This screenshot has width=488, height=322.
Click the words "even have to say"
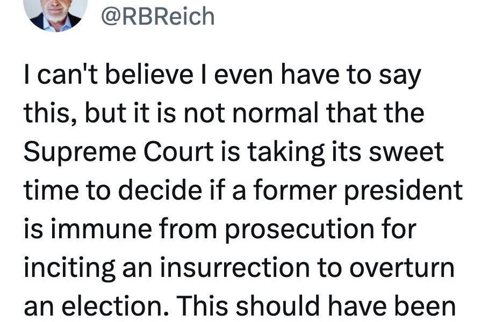pos(318,76)
